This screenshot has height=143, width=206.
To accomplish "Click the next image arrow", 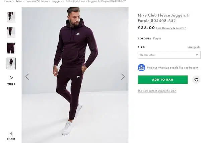I will [123, 77].
